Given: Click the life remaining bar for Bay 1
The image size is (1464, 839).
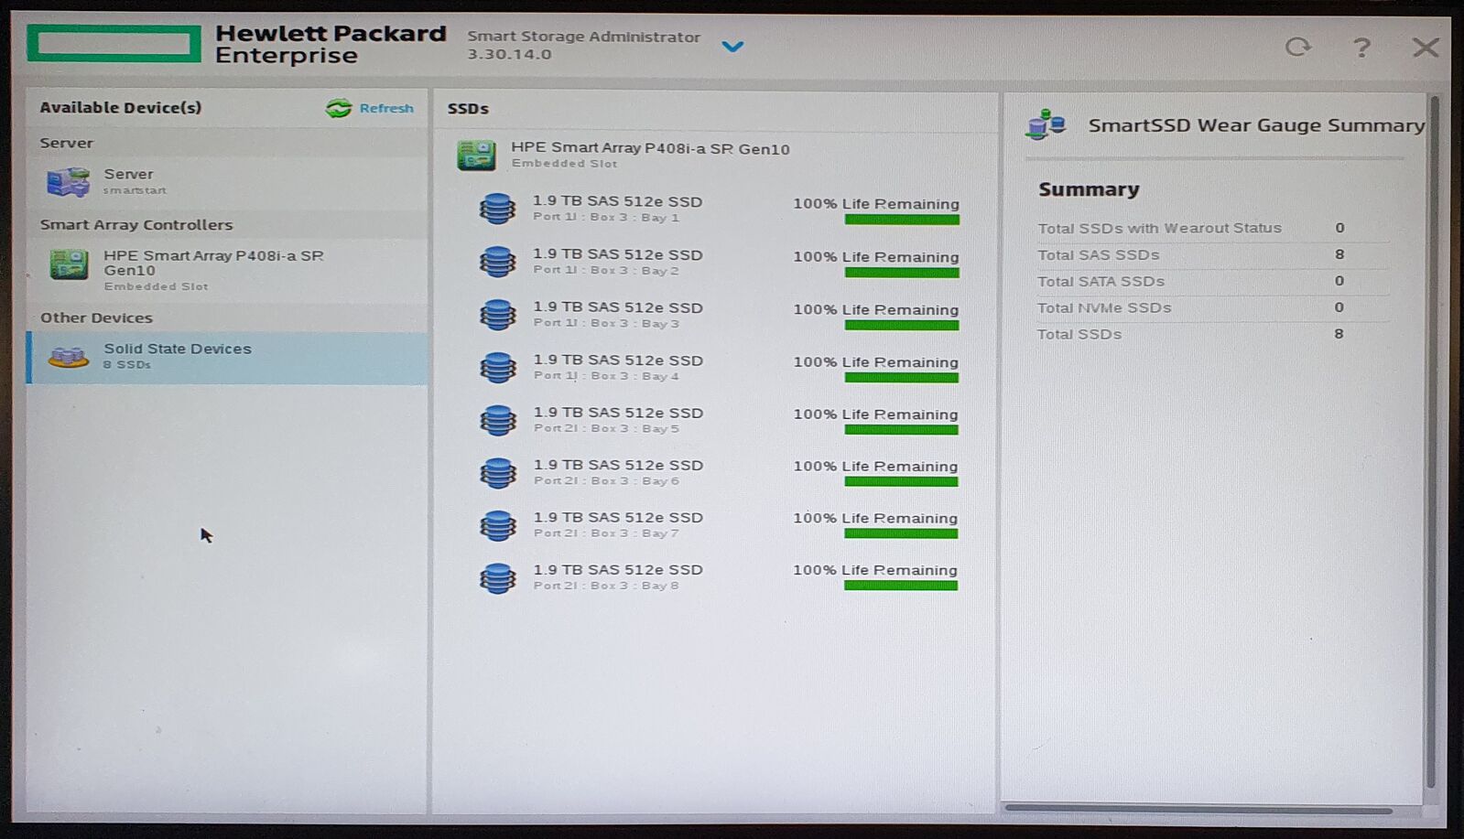Looking at the screenshot, I should pyautogui.click(x=902, y=220).
